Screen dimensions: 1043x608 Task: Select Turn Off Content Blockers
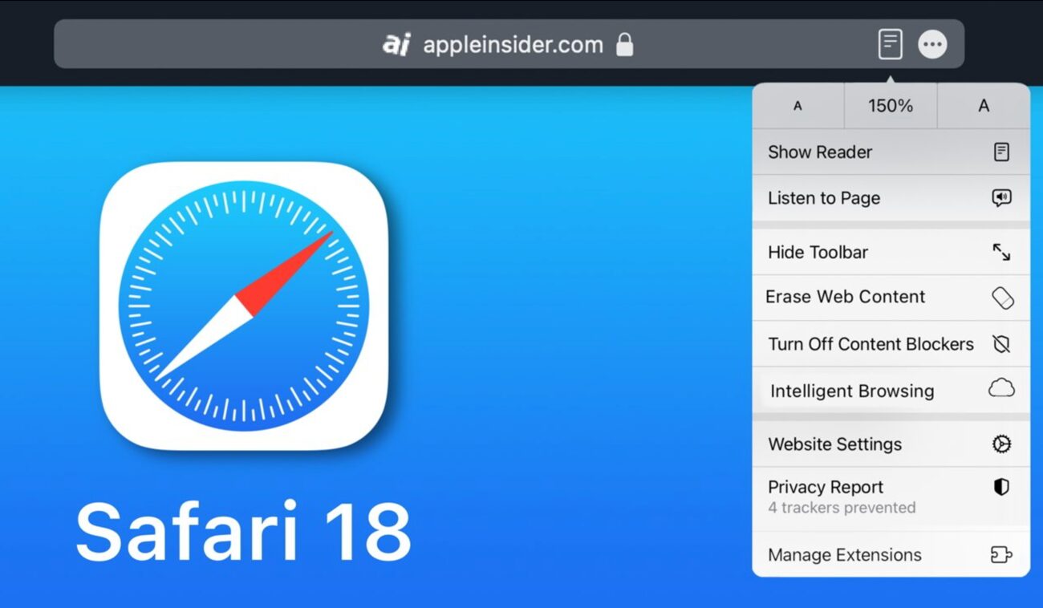891,344
